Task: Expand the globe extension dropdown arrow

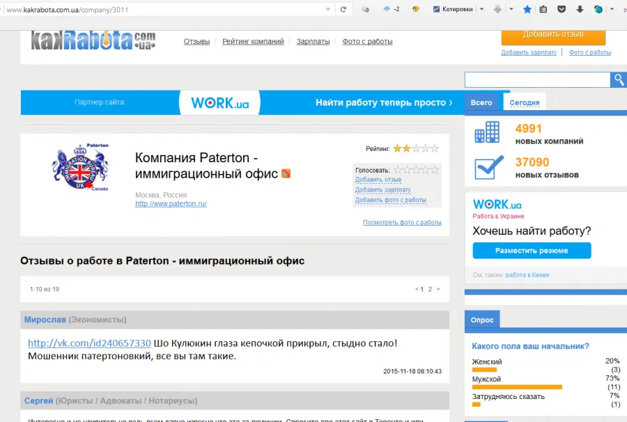Action: coord(612,9)
